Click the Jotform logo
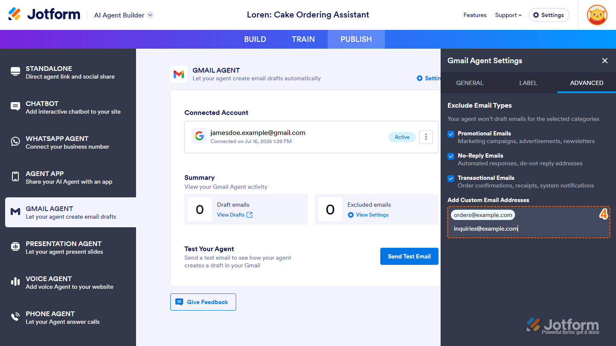This screenshot has height=346, width=616. [x=44, y=15]
